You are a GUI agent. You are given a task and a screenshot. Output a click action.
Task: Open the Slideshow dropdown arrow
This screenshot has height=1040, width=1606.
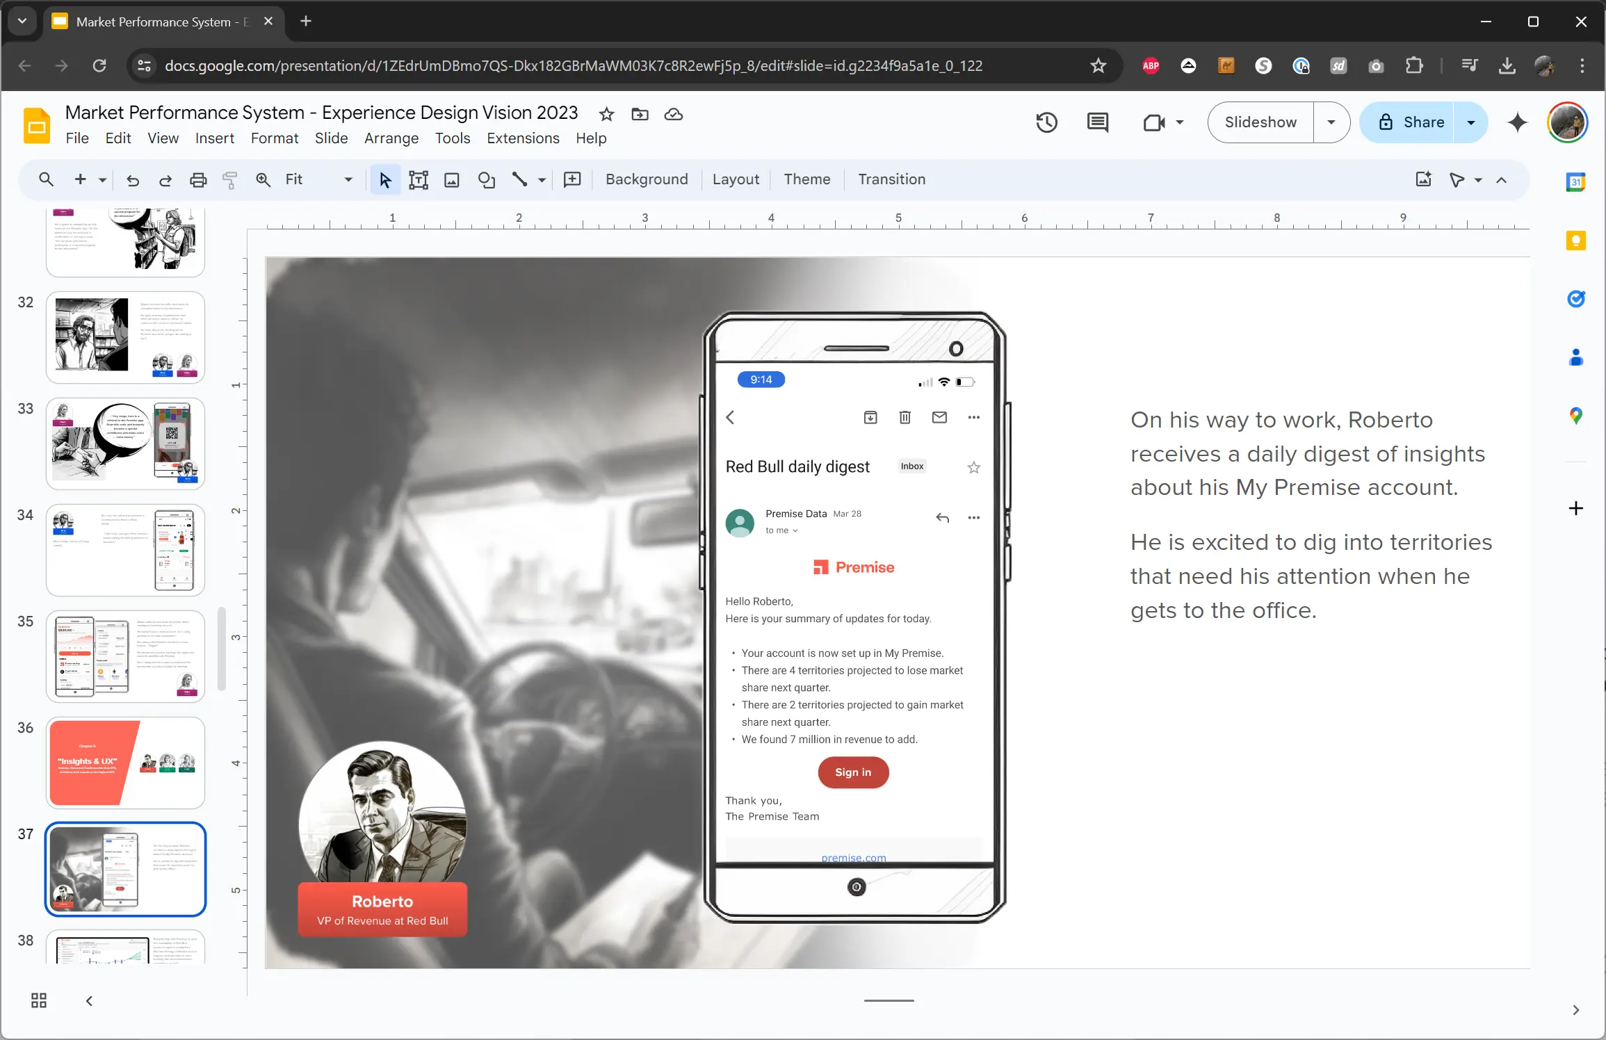pyautogui.click(x=1331, y=122)
